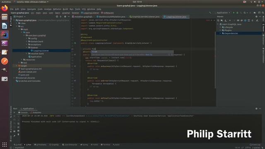Expand the config package
The image size is (265, 149).
tap(26, 38)
